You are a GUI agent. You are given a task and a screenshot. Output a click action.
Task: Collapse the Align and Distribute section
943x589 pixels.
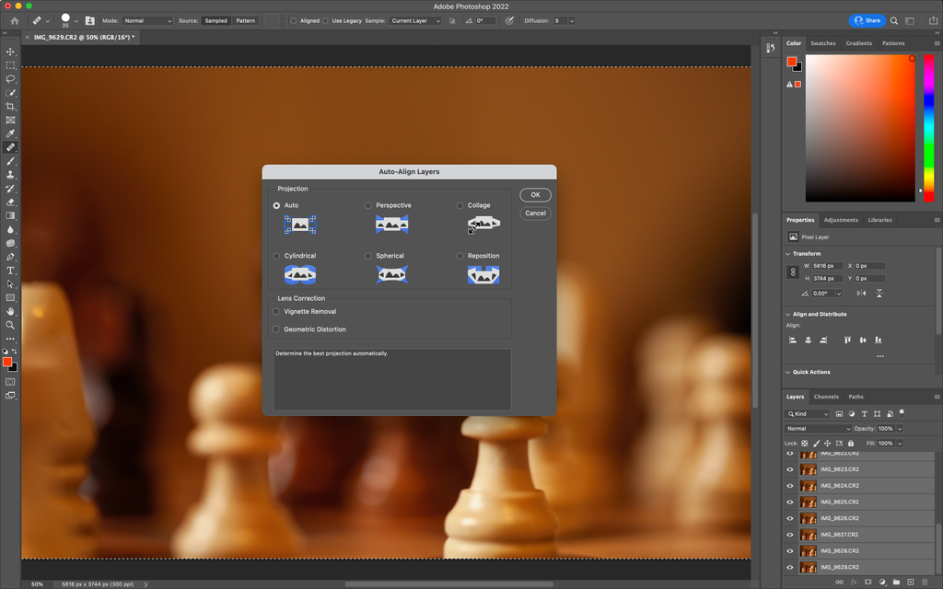point(787,314)
